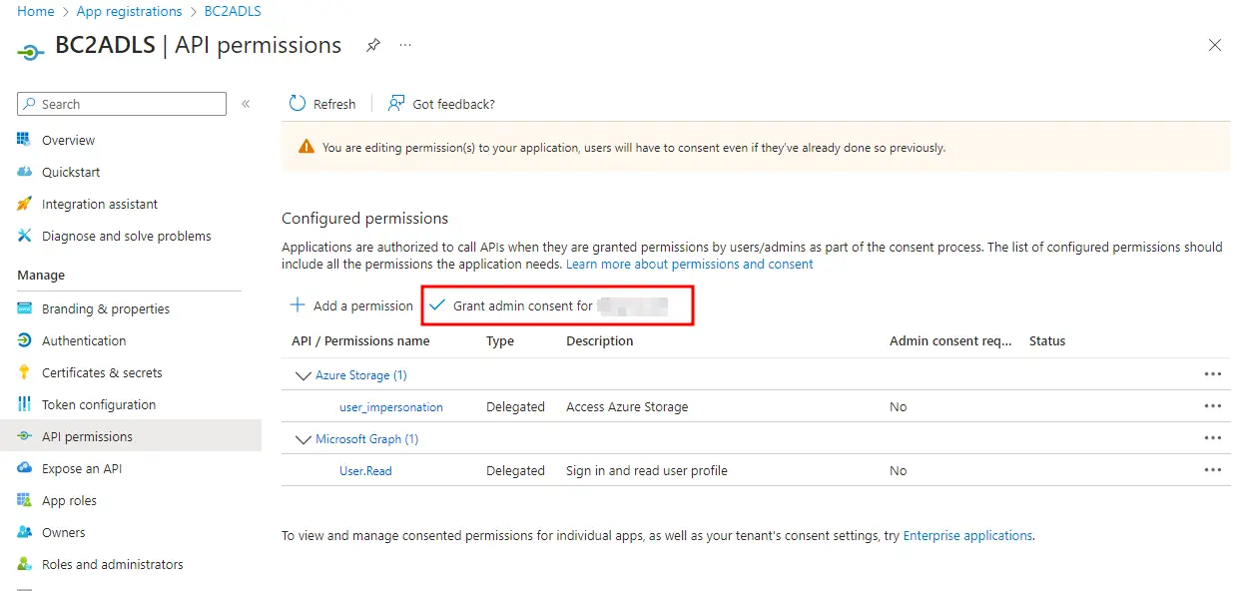Click the Branding & properties icon
Image resolution: width=1237 pixels, height=591 pixels.
coord(24,308)
